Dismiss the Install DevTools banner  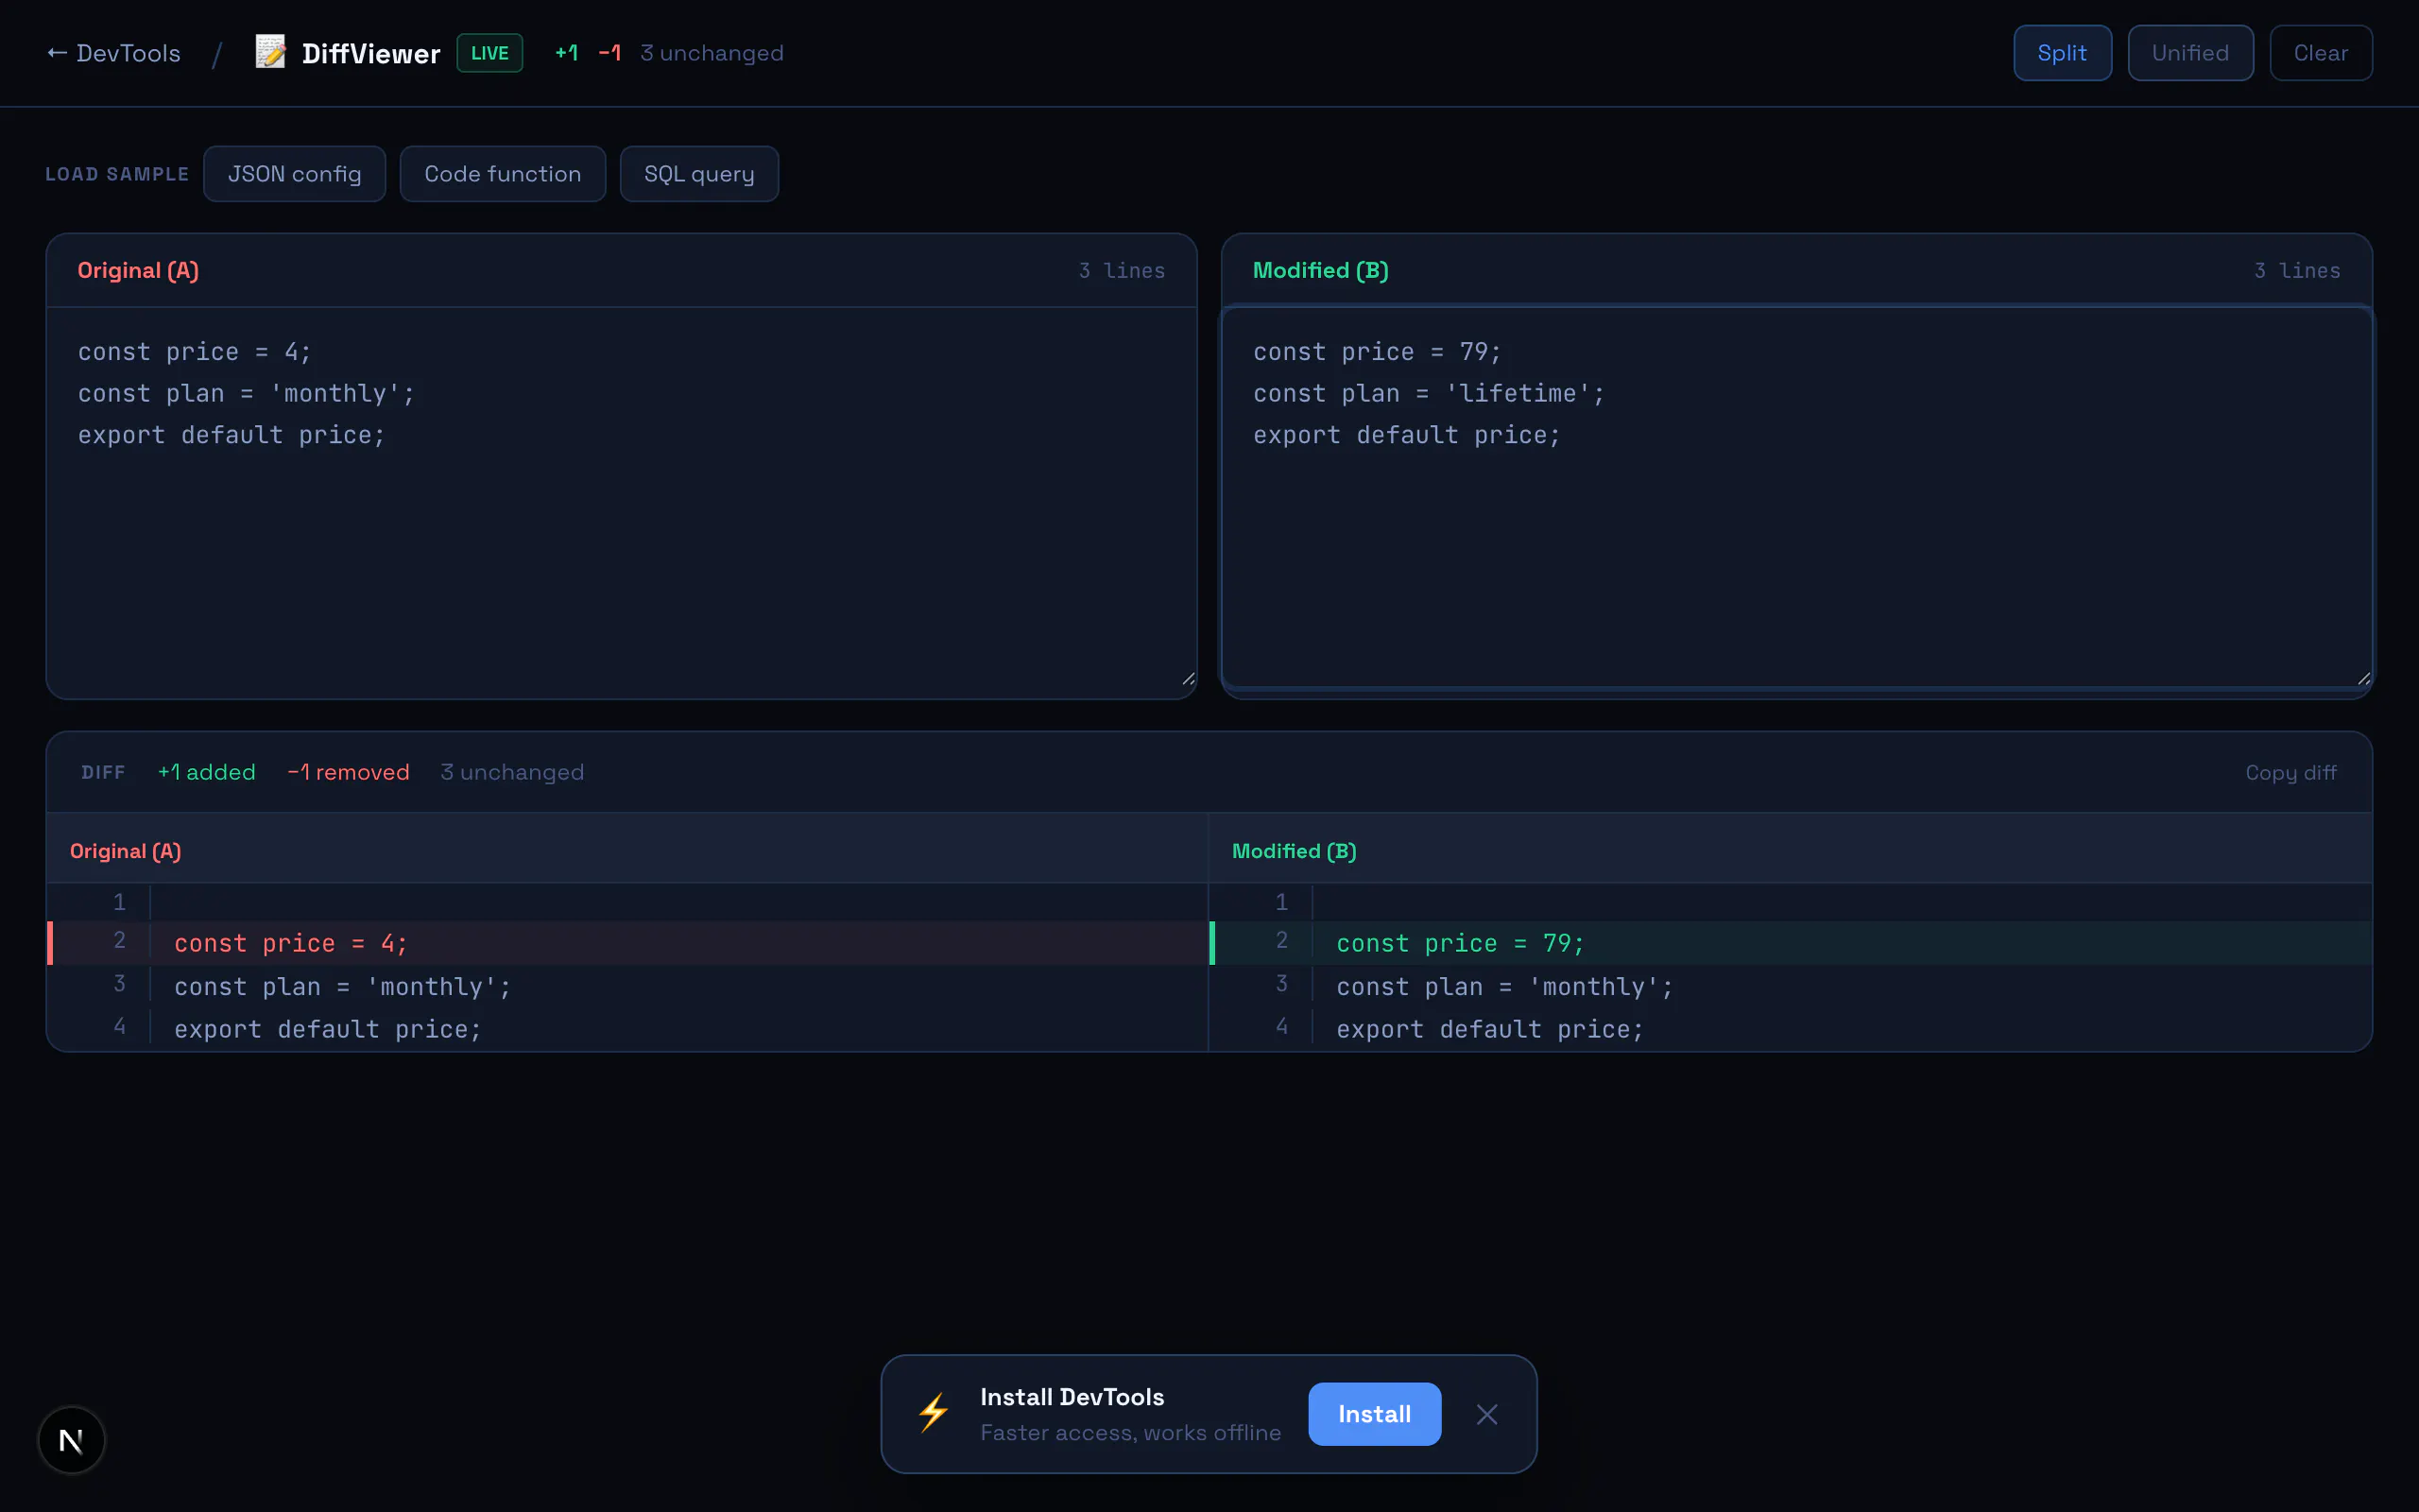1486,1414
